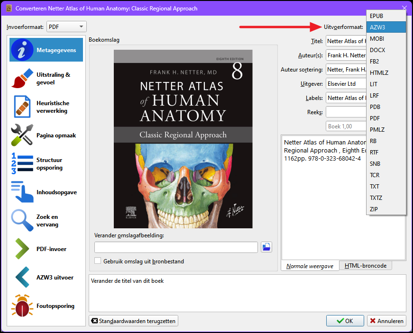This screenshot has width=413, height=333.
Task: Select RTF output format
Action: (386, 153)
